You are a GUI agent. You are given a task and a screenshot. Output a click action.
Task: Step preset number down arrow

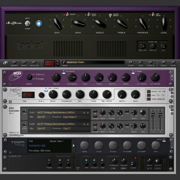tap(58, 64)
